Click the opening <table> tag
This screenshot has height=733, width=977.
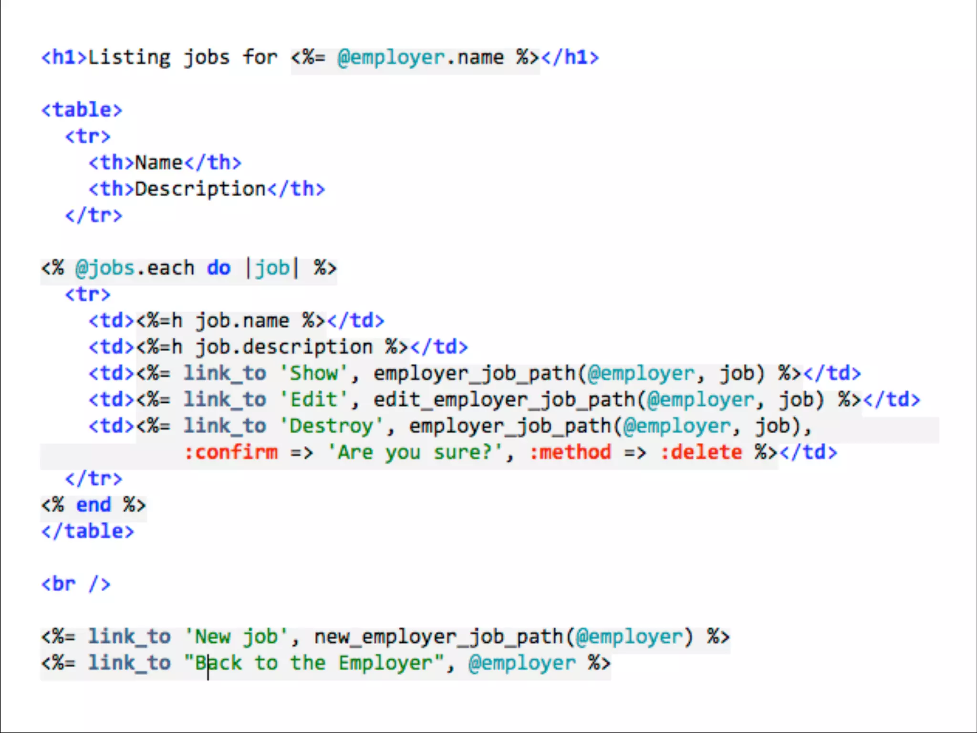[82, 110]
